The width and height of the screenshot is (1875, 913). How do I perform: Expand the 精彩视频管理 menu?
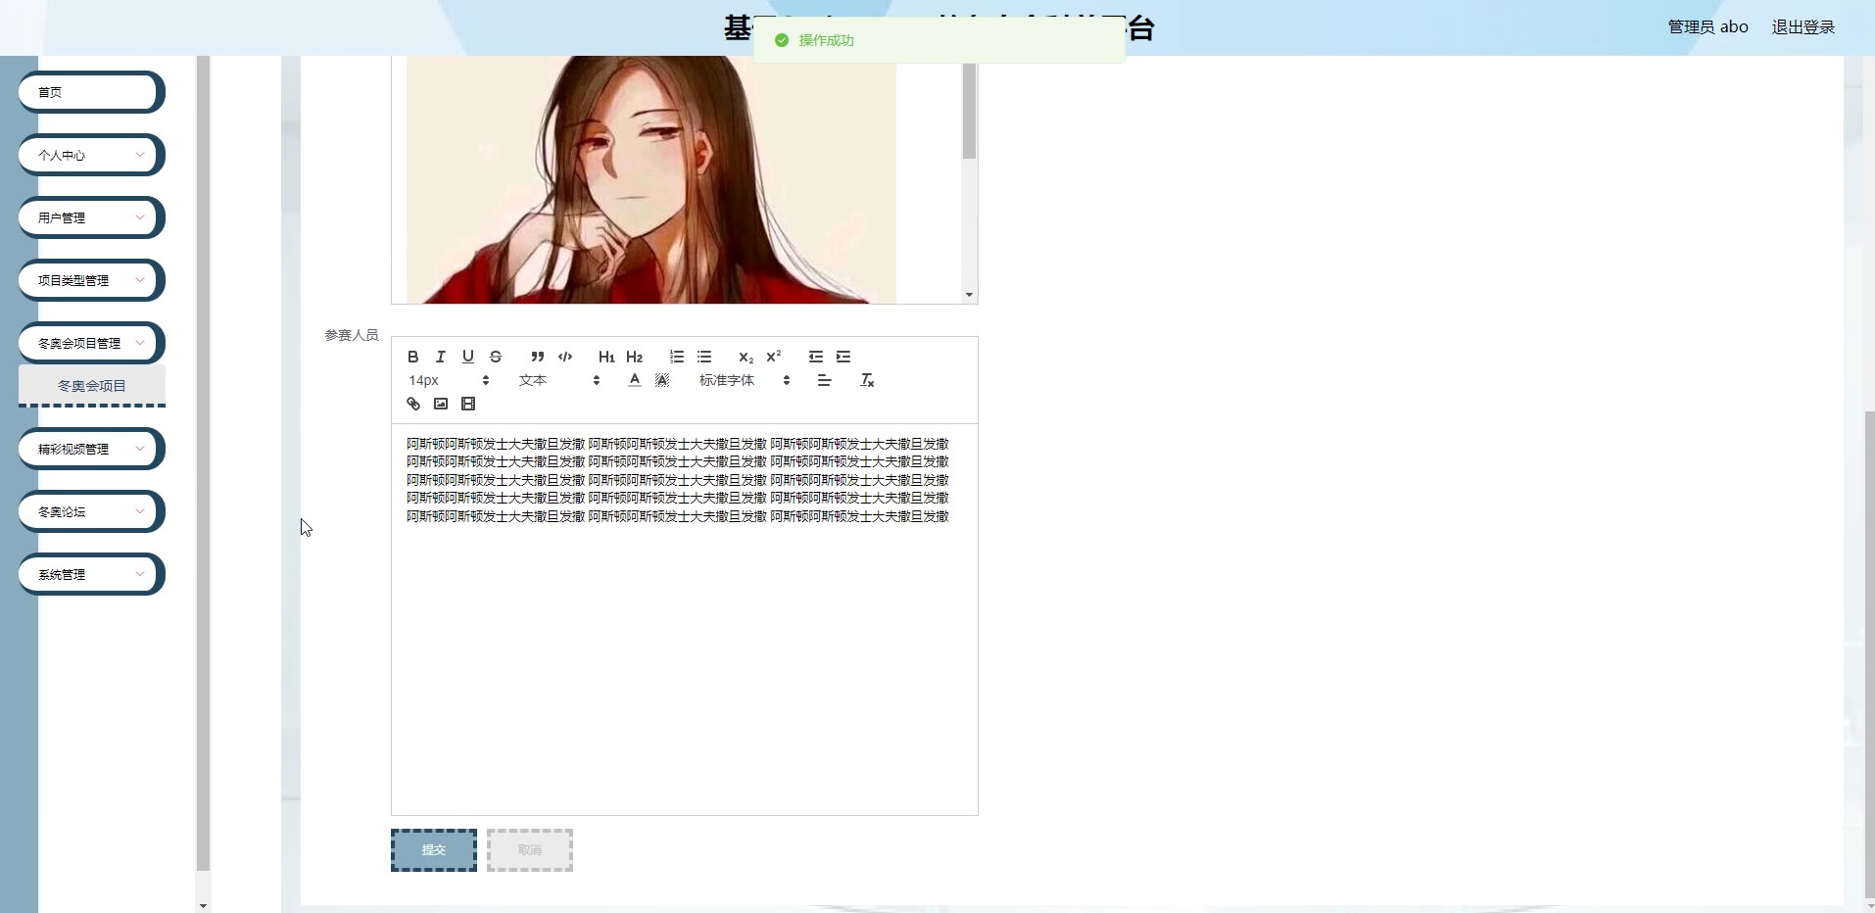(91, 449)
